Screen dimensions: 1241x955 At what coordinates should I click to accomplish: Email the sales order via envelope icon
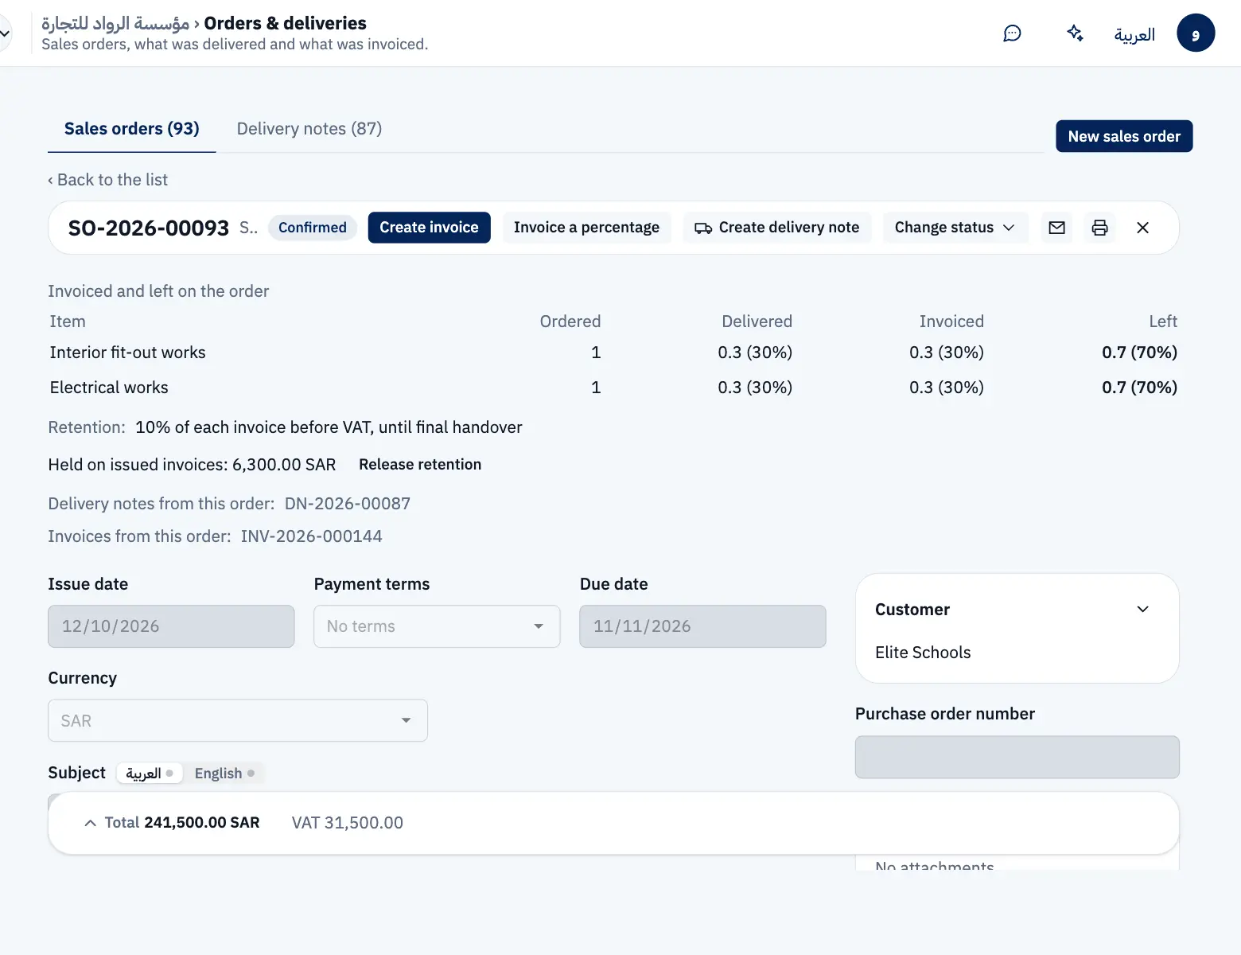[x=1056, y=228]
